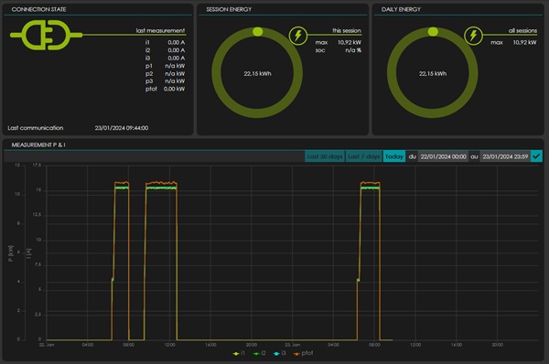
Task: Click the CONNECTION STATE panel title
Action: pos(38,9)
